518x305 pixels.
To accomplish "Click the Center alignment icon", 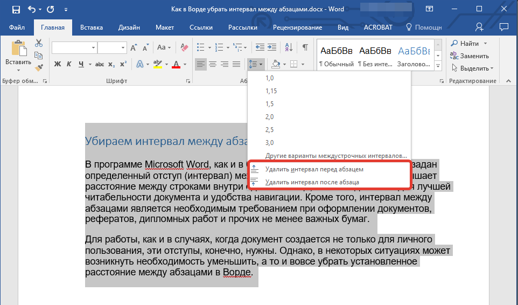I will pos(213,65).
